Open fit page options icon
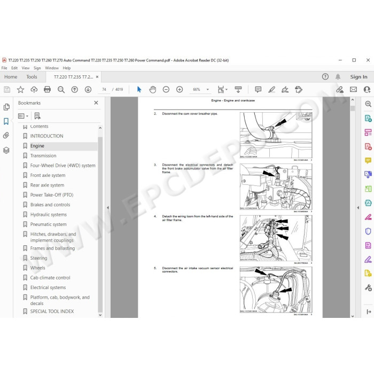374x374 pixels. pos(222,89)
